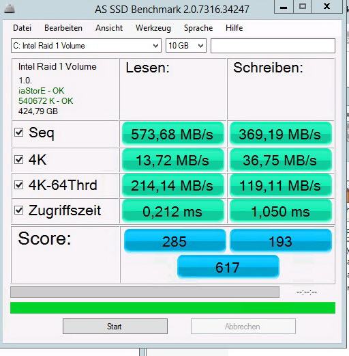Click the Seq write result 369,19 MB/s
This screenshot has height=356, width=349.
pyautogui.click(x=281, y=134)
